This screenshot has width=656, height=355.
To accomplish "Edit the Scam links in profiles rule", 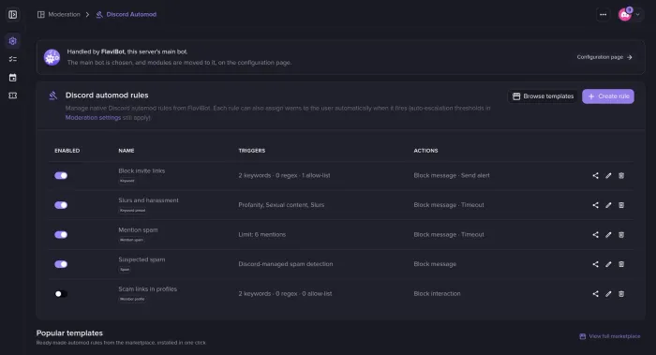I will pyautogui.click(x=608, y=294).
